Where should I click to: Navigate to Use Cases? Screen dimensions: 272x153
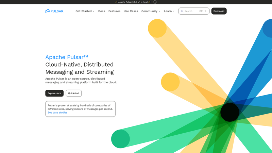click(131, 11)
